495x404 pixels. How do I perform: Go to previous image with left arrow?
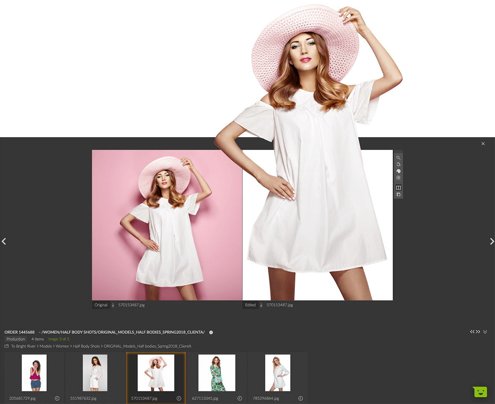point(4,241)
